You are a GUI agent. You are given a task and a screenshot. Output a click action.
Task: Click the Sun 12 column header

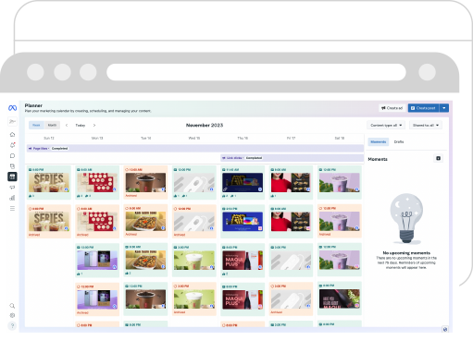(x=49, y=139)
